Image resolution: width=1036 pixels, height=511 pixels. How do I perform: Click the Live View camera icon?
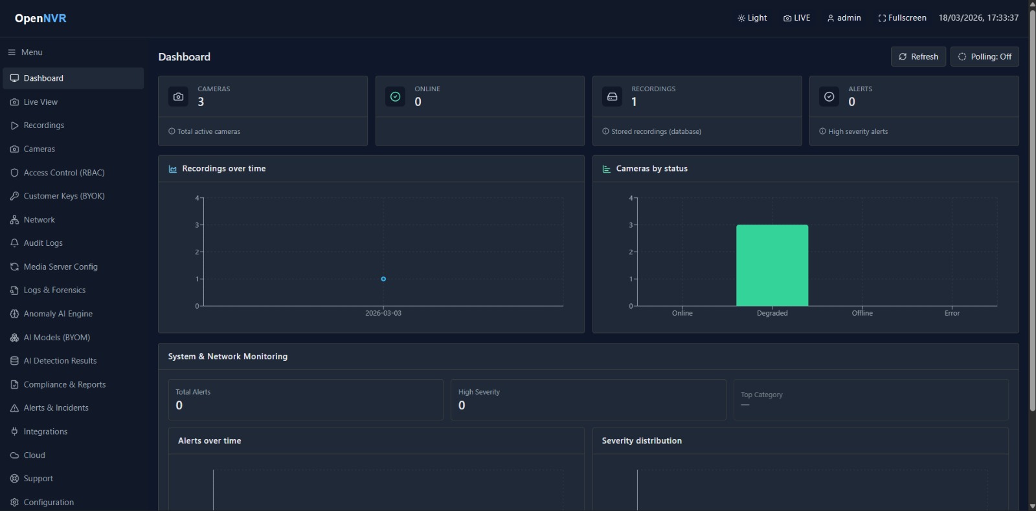click(14, 102)
